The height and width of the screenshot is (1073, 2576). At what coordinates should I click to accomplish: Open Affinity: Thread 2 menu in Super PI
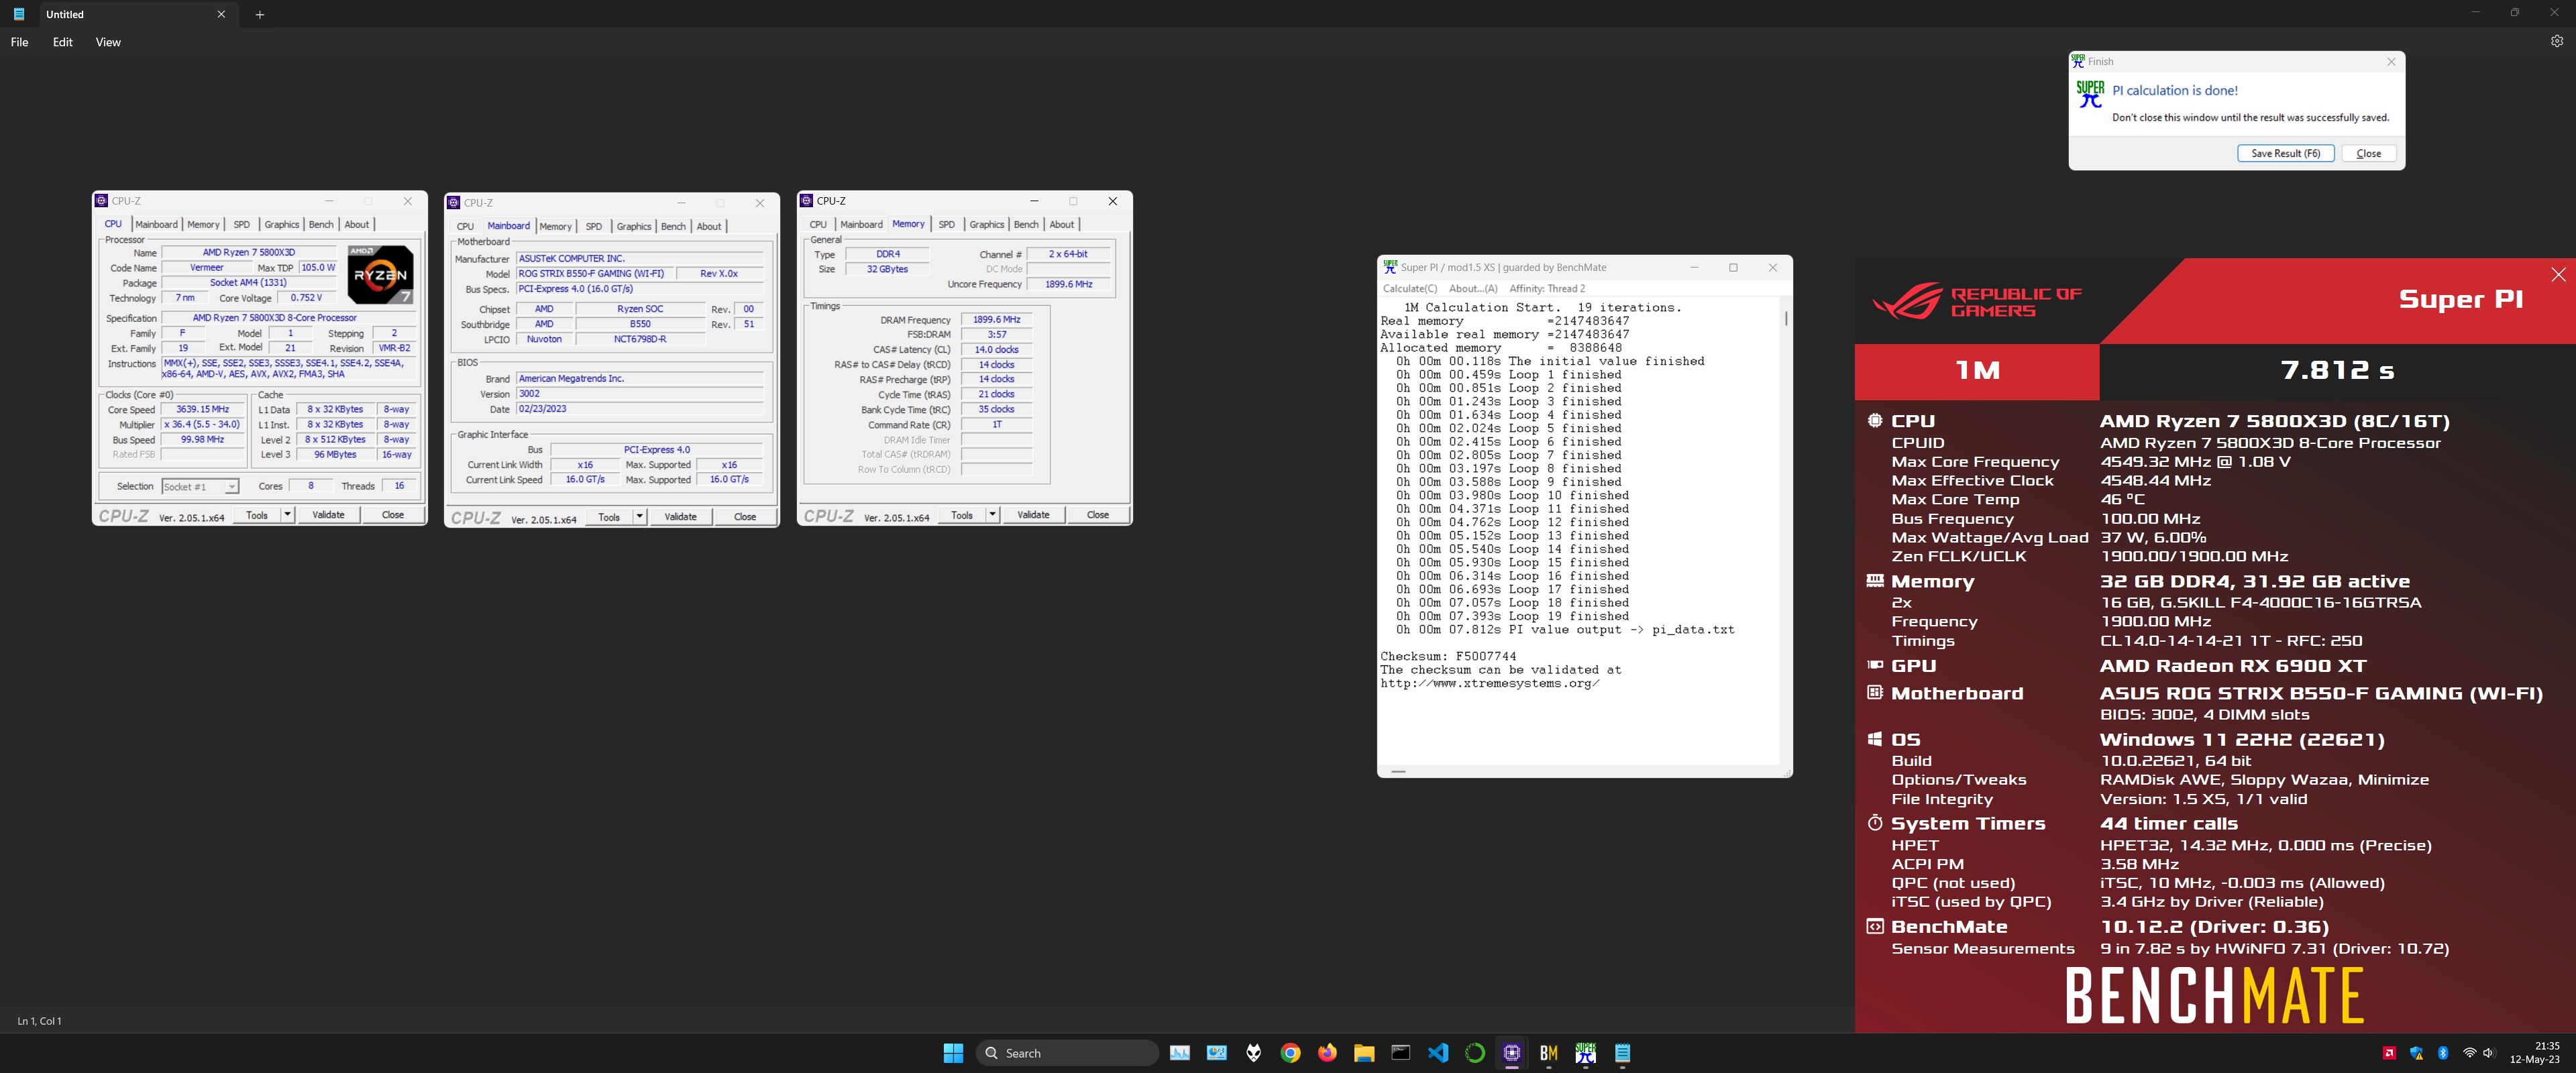[x=1547, y=288]
